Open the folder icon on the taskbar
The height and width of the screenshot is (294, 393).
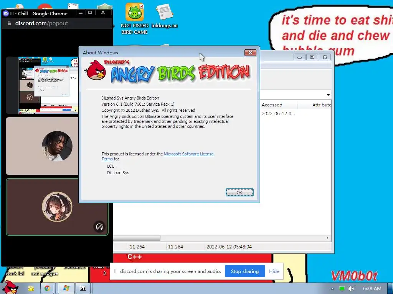(x=31, y=289)
